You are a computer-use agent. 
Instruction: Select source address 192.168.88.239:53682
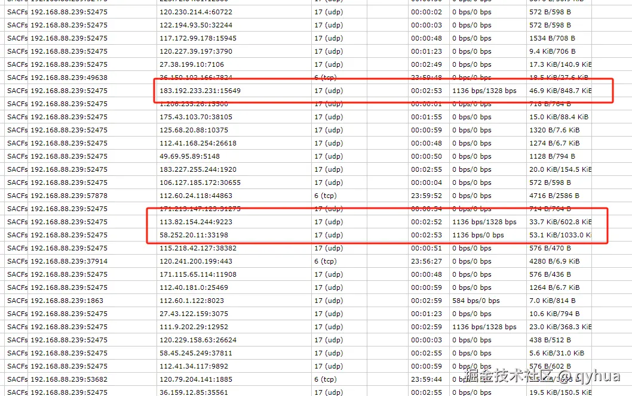tap(69, 379)
